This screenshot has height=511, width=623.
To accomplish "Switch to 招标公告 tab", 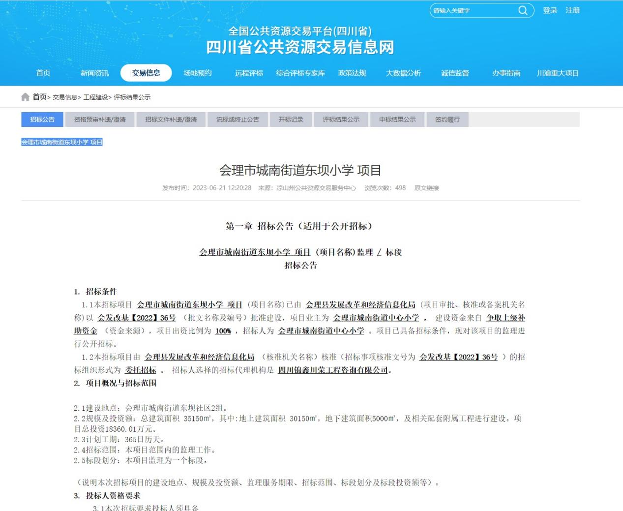I will pos(42,120).
